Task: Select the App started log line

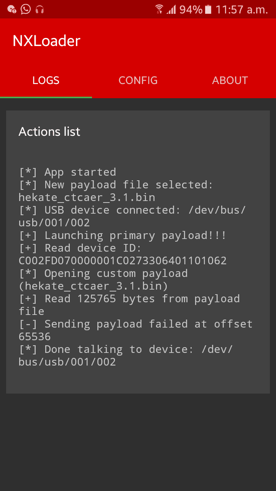Action: [67, 172]
